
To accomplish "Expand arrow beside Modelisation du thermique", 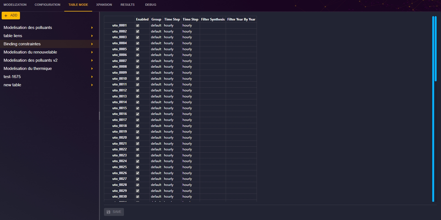I will [x=92, y=69].
